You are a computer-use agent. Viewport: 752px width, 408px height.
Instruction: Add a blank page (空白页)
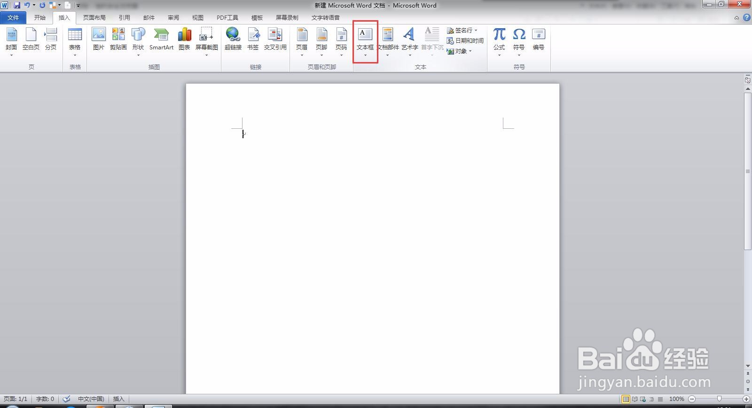(31, 39)
